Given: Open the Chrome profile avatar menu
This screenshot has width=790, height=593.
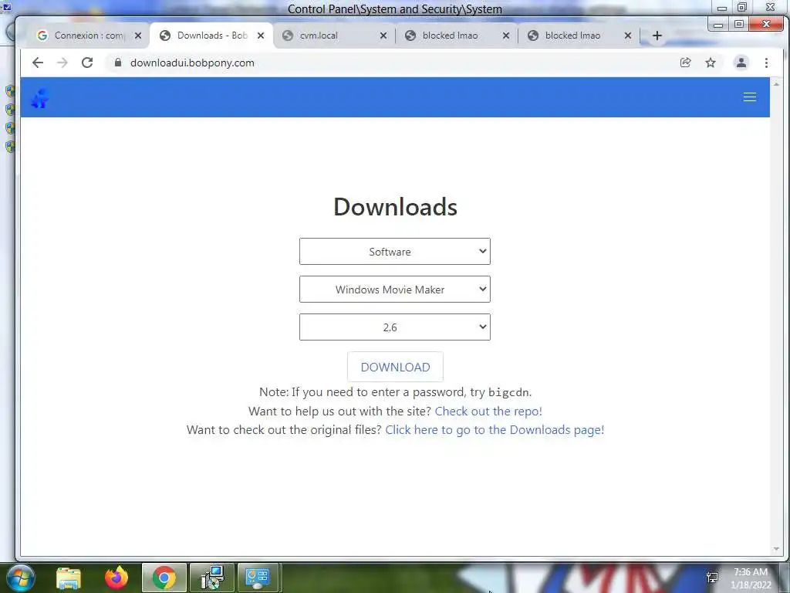Looking at the screenshot, I should (x=741, y=63).
